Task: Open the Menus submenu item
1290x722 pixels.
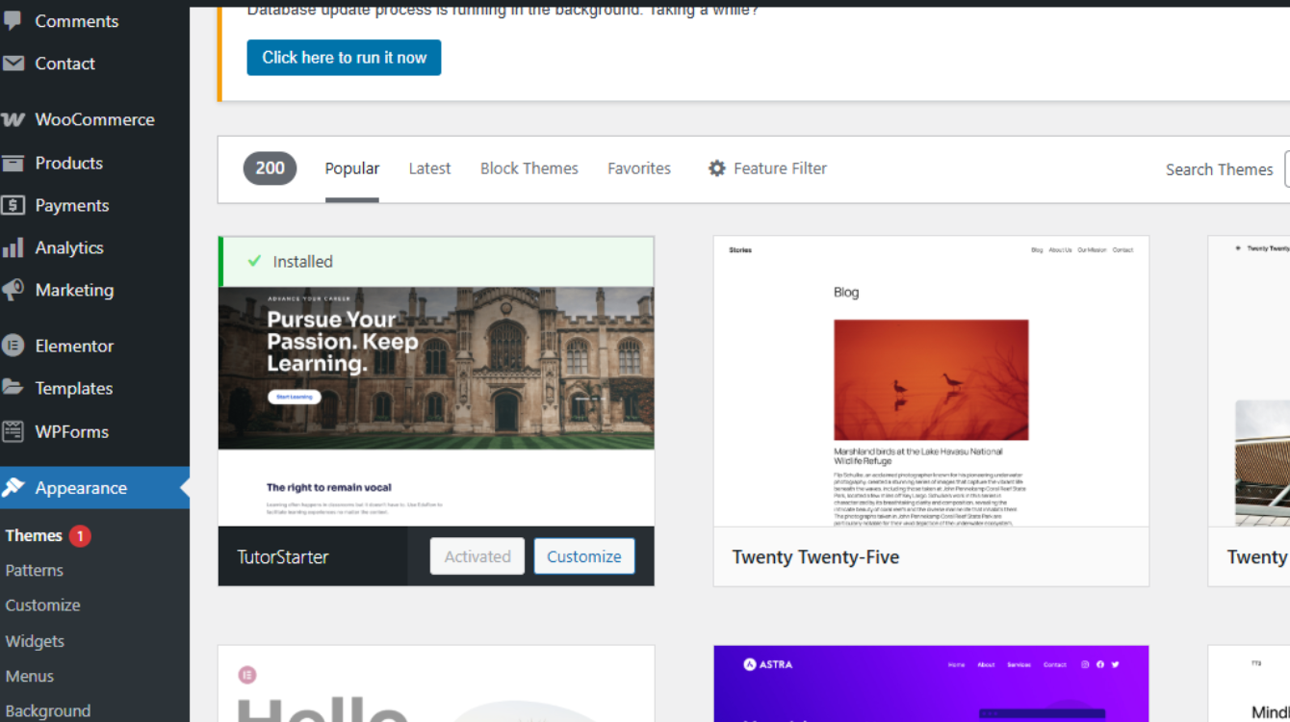Action: click(x=30, y=676)
